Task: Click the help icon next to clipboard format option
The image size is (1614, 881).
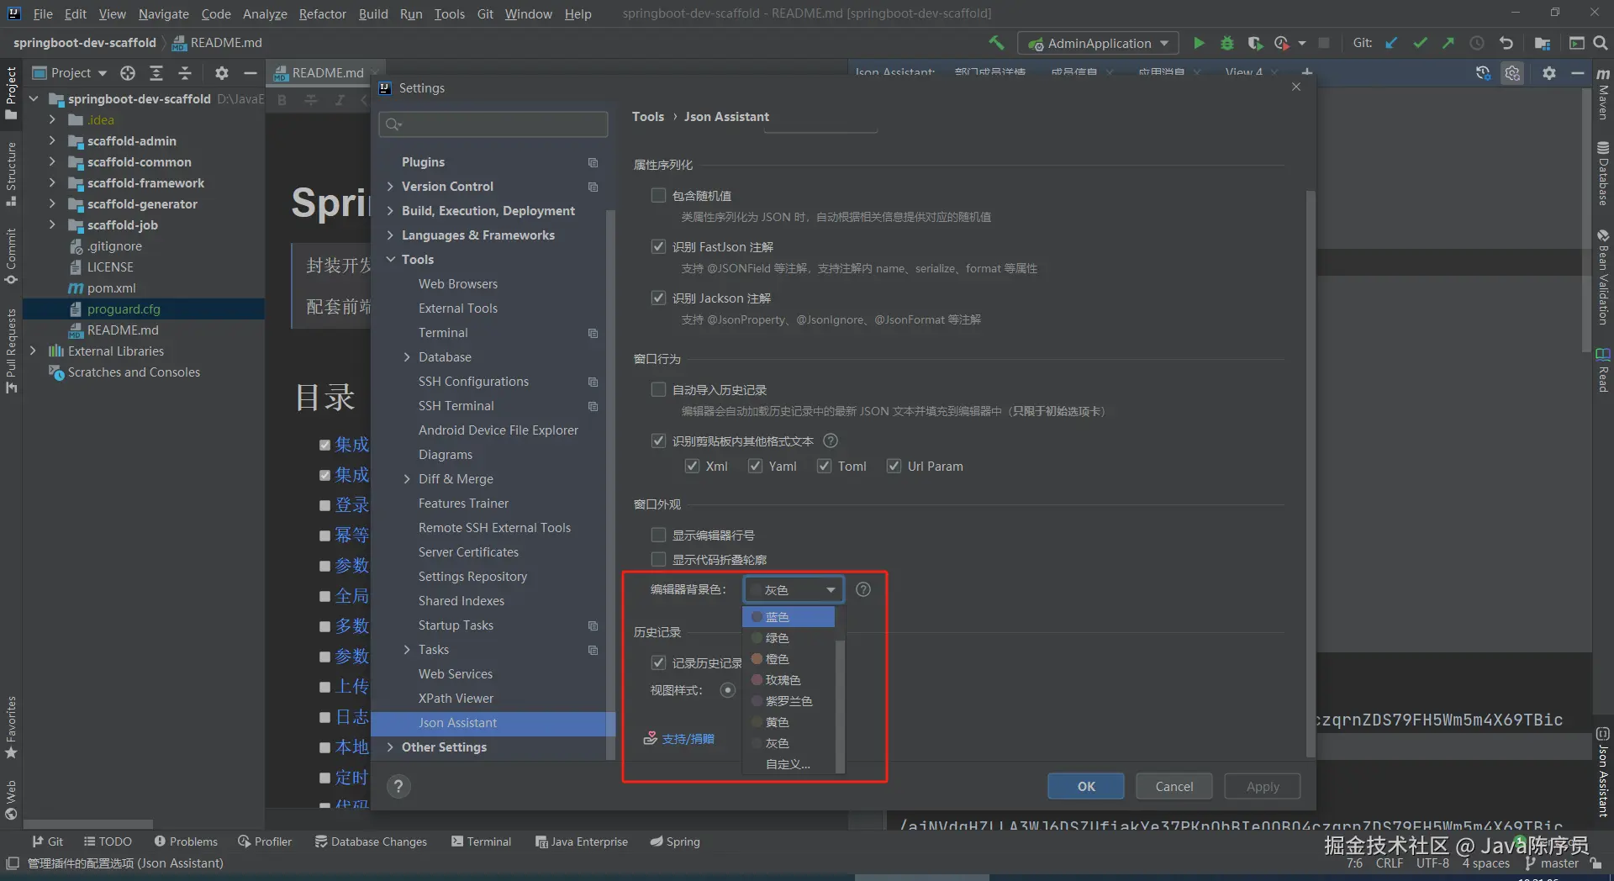Action: tap(831, 440)
